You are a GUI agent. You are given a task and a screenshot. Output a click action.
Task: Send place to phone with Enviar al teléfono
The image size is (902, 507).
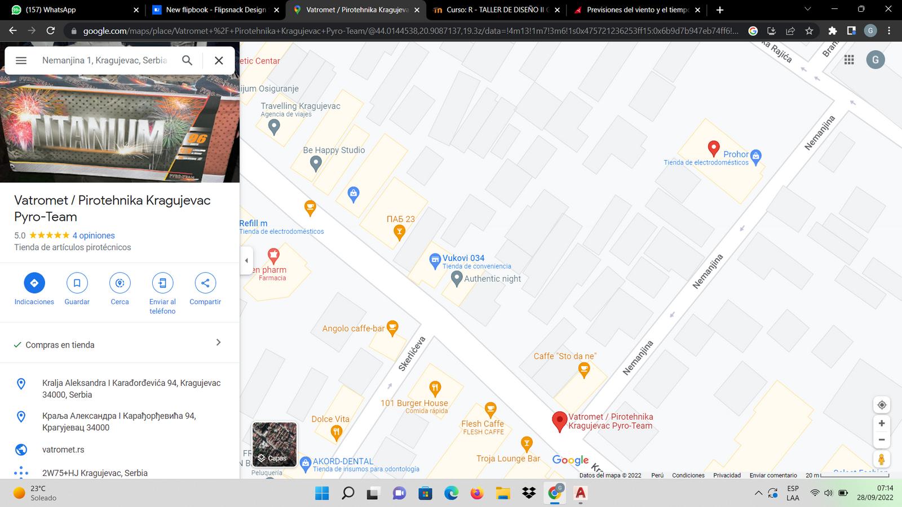pos(162,294)
